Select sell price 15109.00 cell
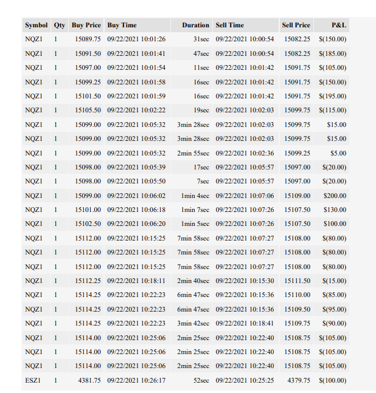 tap(296, 196)
